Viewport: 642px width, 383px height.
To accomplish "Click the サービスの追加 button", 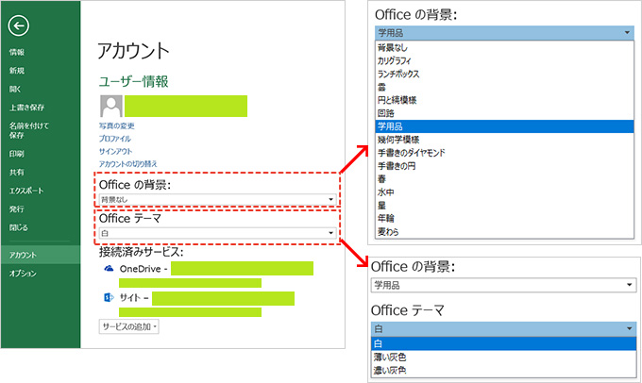I will point(129,326).
